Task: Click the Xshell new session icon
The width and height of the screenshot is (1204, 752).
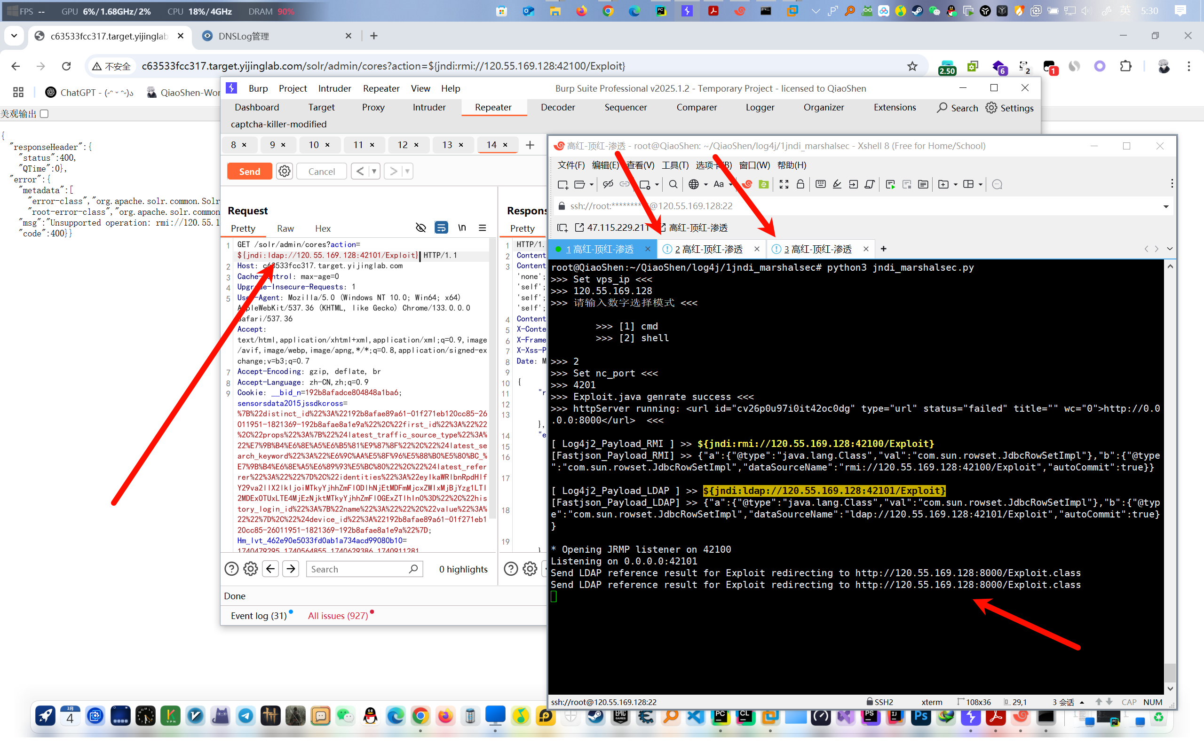Action: click(562, 185)
